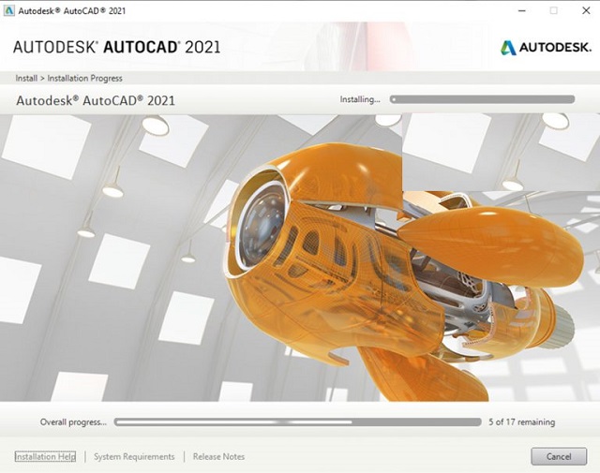The width and height of the screenshot is (600, 473).
Task: Minimize the installer window
Action: (x=521, y=10)
